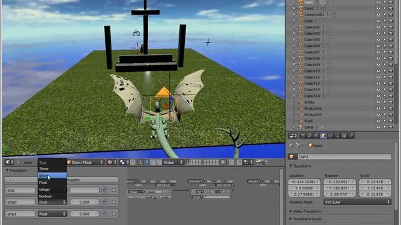
Task: Toggle the snap during transform magnet icon
Action: [239, 162]
